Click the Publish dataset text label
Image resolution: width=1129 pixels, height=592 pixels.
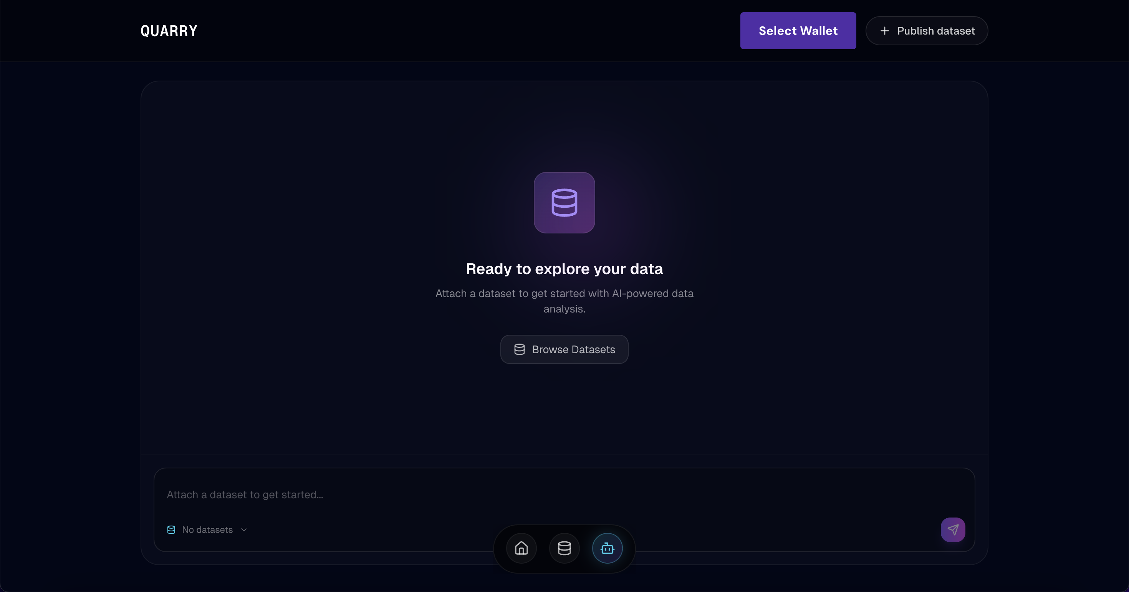[x=936, y=31]
